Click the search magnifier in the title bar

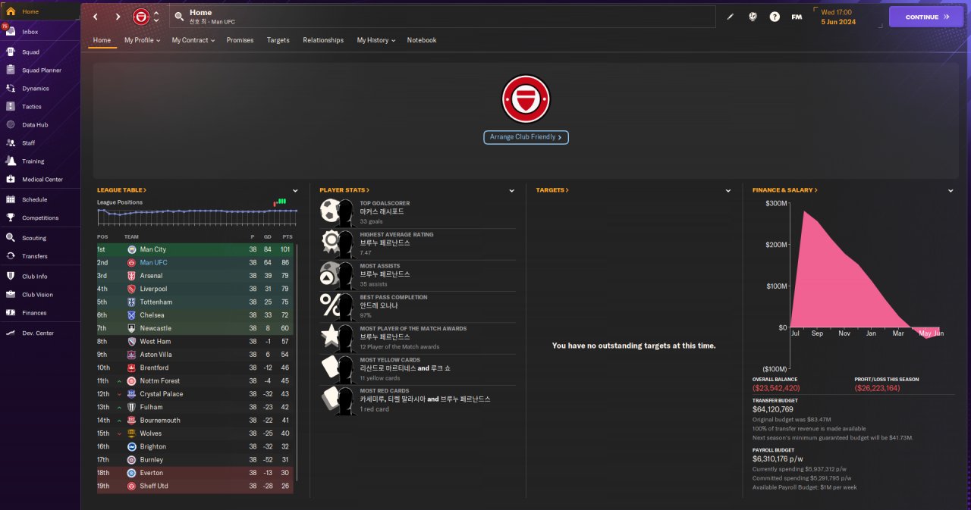coord(179,17)
